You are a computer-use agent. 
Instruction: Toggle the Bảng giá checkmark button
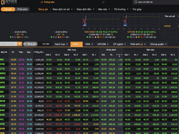[x=30, y=44]
